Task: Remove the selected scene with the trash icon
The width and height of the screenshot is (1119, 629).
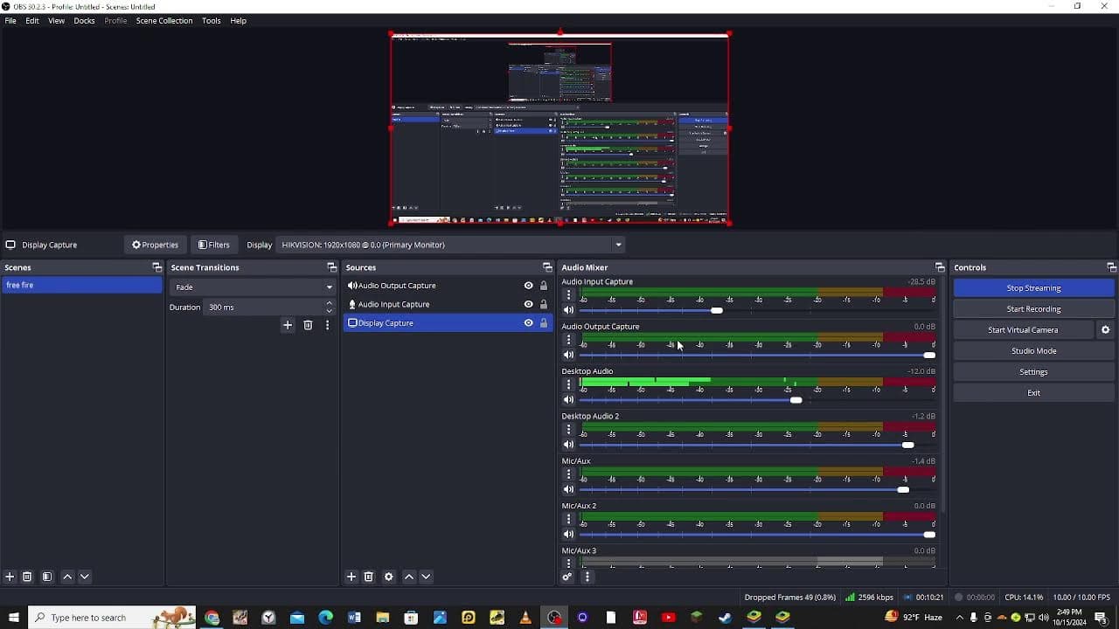Action: pos(27,577)
